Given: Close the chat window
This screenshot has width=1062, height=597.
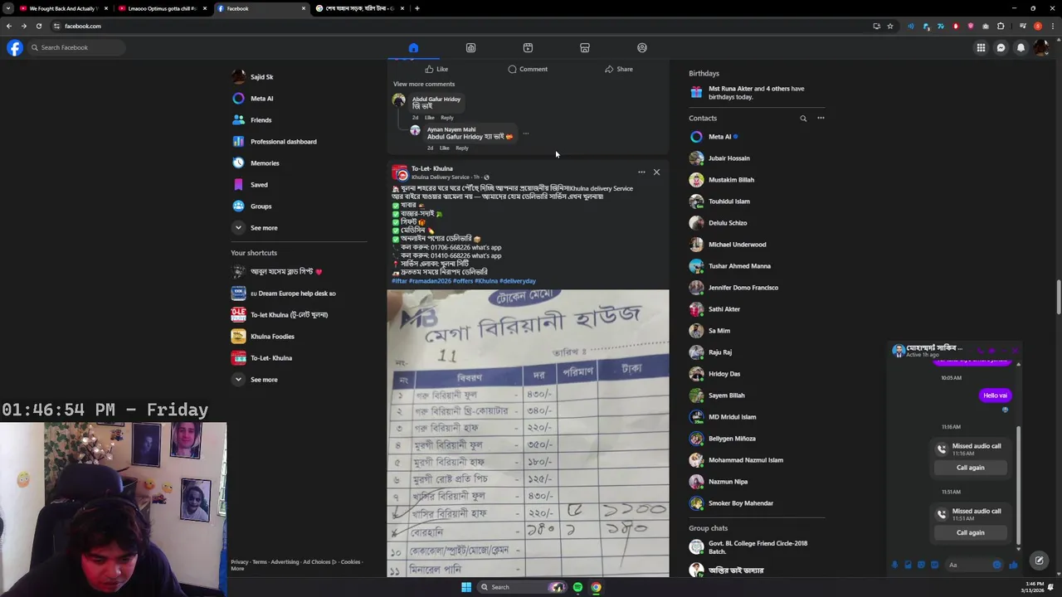Looking at the screenshot, I should (x=1016, y=351).
